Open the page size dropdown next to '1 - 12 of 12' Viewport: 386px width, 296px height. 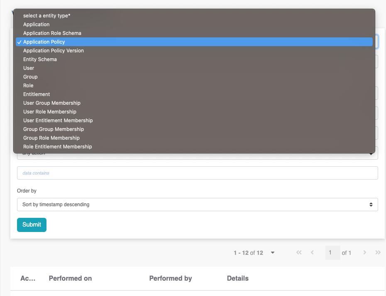pos(273,253)
